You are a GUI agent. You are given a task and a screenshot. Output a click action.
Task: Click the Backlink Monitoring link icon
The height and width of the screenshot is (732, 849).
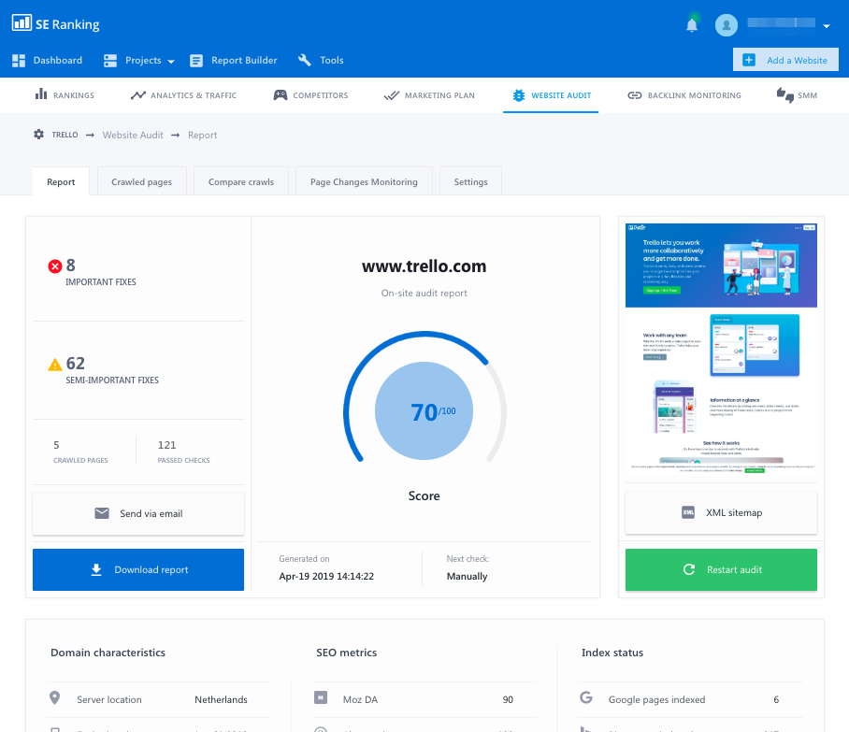click(x=635, y=95)
